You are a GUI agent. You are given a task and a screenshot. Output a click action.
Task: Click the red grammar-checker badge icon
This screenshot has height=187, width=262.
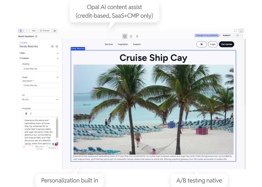[x=56, y=144]
